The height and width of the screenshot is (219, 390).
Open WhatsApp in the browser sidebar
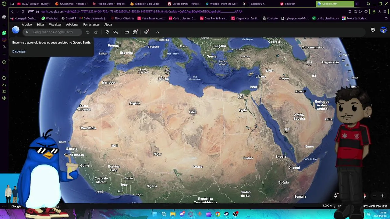(x=4, y=33)
